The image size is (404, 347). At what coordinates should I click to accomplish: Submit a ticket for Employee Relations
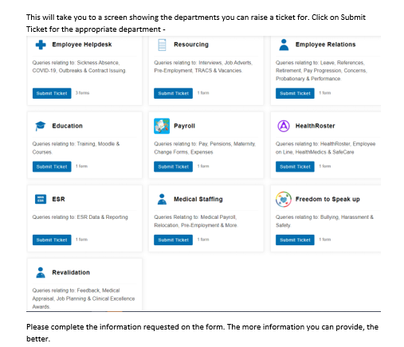point(295,93)
